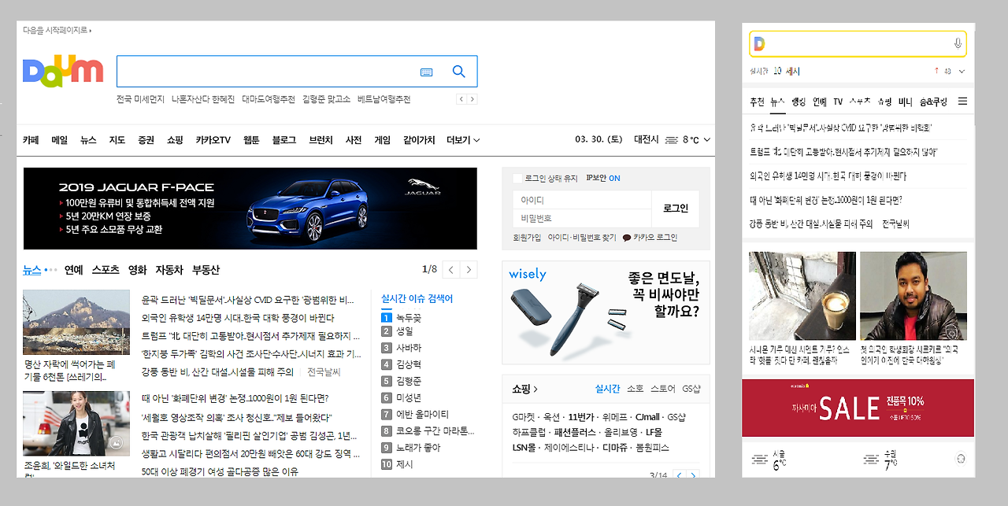Click the magnifier search icon
Viewport: 1008px width, 506px height.
click(459, 72)
